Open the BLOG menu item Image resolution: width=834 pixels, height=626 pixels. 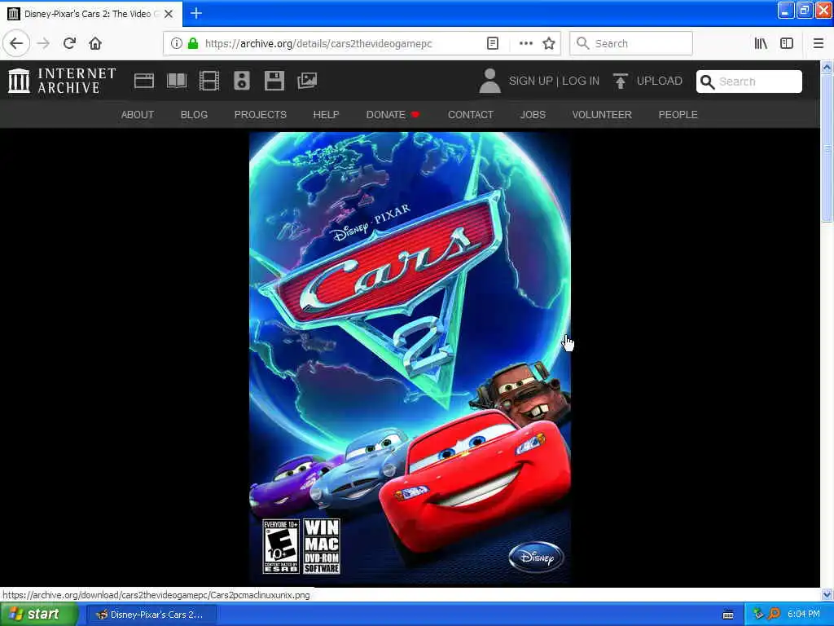(194, 114)
